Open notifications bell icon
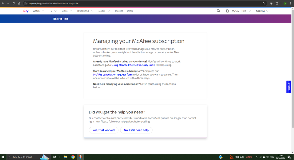Image resolution: width=294 pixels, height=160 pixels. tap(227, 11)
